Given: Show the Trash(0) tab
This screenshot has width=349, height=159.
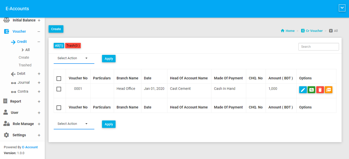Looking at the screenshot, I should click(x=73, y=46).
